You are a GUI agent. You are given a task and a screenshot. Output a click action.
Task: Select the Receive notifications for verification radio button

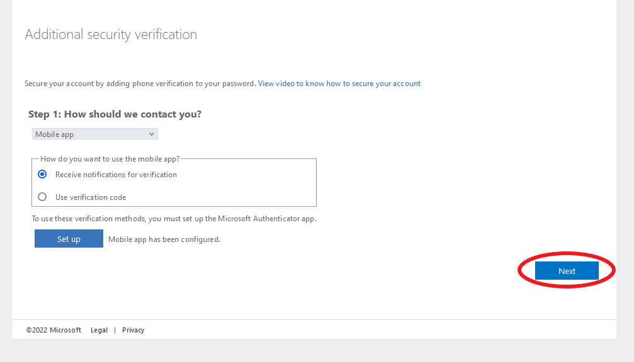[x=42, y=174]
